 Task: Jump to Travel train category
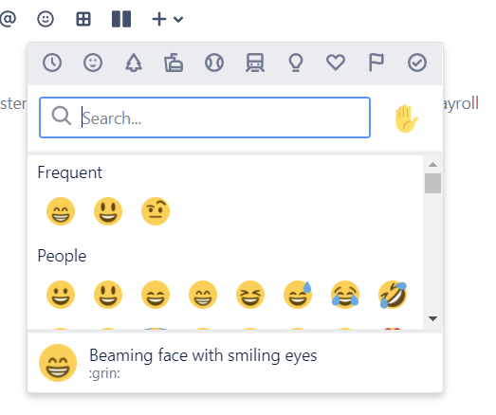coord(255,63)
